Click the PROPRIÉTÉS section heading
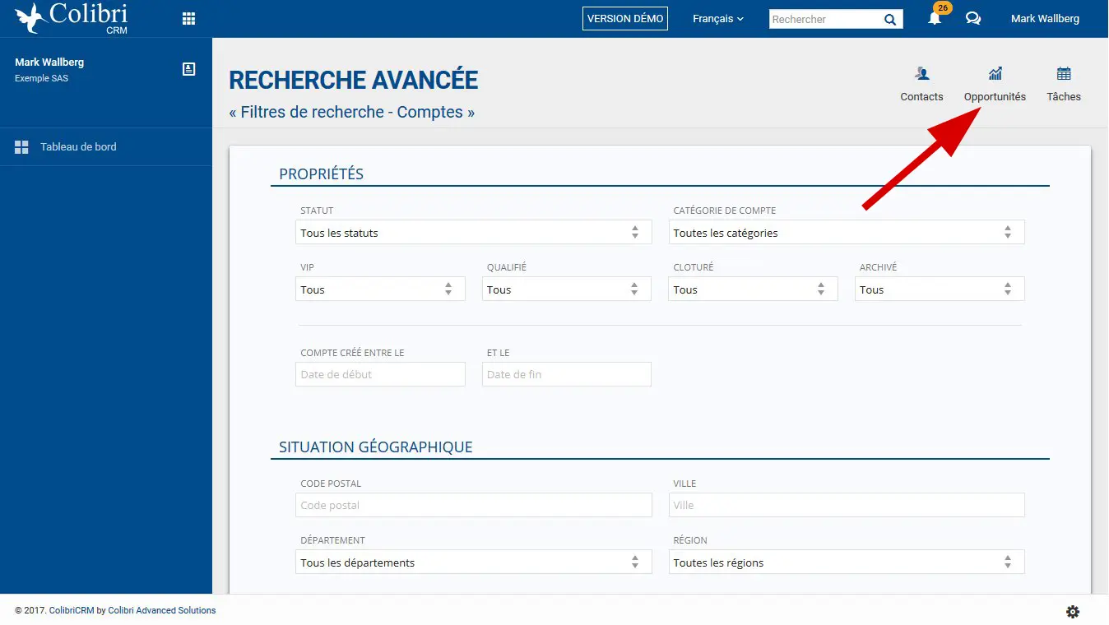Image resolution: width=1109 pixels, height=625 pixels. pyautogui.click(x=321, y=174)
